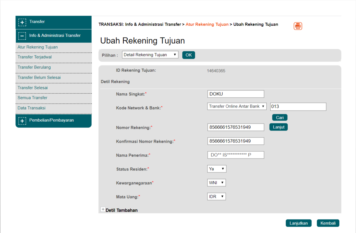Focus the Nama Singkat field

(x=236, y=94)
